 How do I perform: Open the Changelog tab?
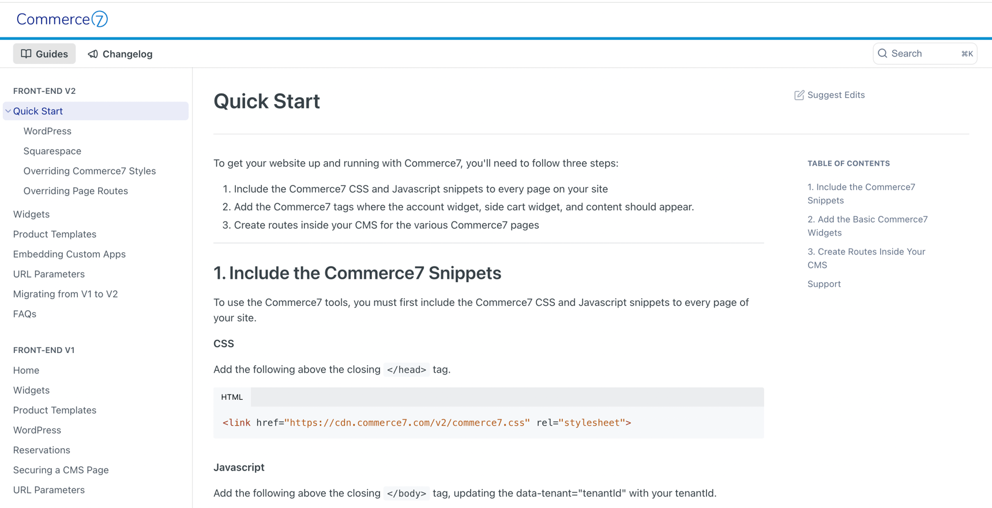point(120,54)
